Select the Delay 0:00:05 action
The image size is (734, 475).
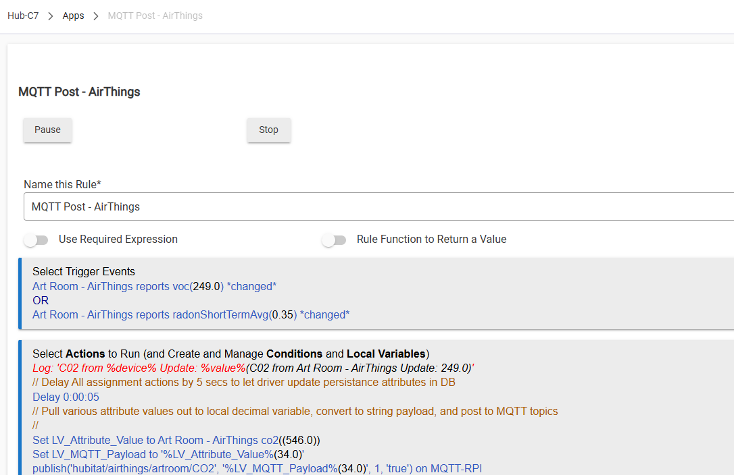click(x=66, y=397)
